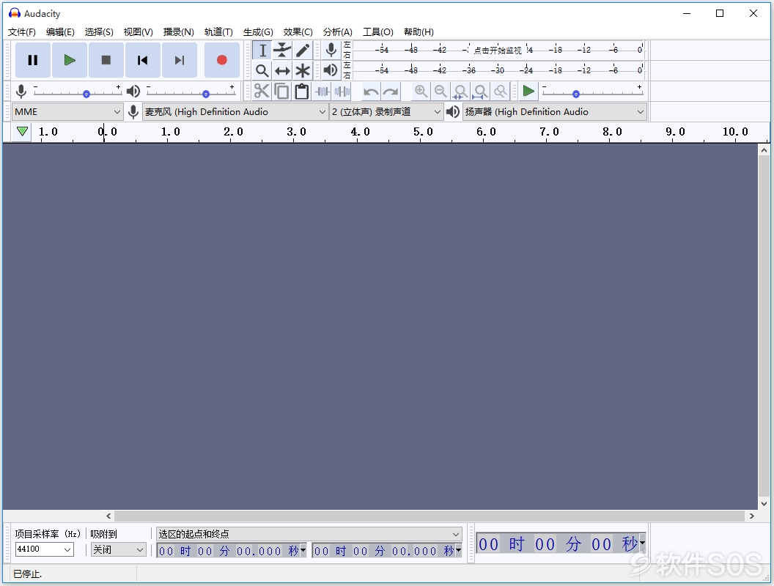
Task: Click the Undo arrow icon
Action: click(x=371, y=92)
